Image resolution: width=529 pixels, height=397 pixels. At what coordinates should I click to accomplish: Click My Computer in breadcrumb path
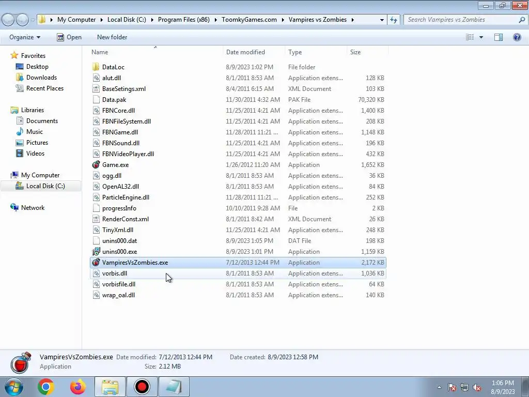[x=76, y=20]
